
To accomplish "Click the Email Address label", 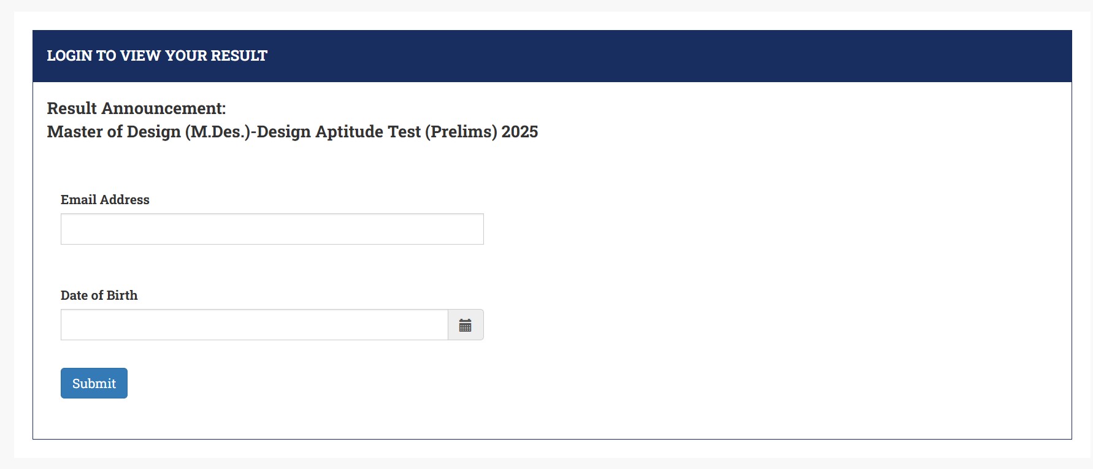I will (x=104, y=199).
